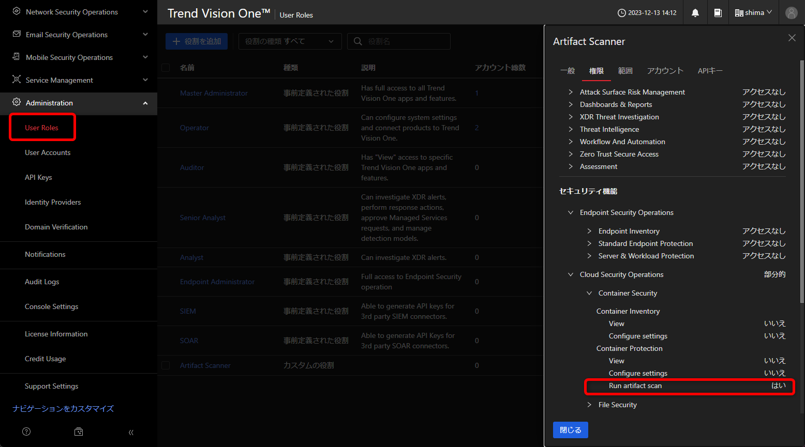Click the console customization icon near the bottom
Image resolution: width=805 pixels, height=447 pixels.
[78, 431]
